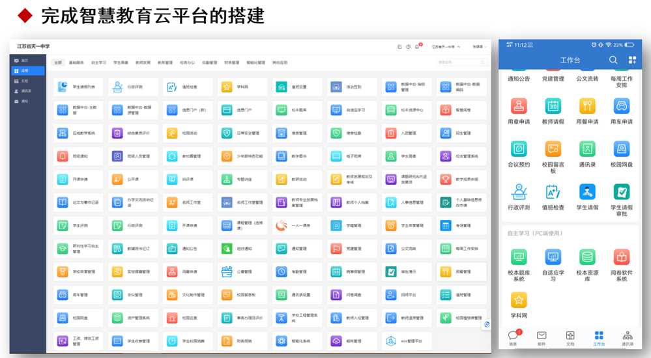This screenshot has width=651, height=358.
Task: Open 宿舍管理 app card
Action: click(x=297, y=133)
